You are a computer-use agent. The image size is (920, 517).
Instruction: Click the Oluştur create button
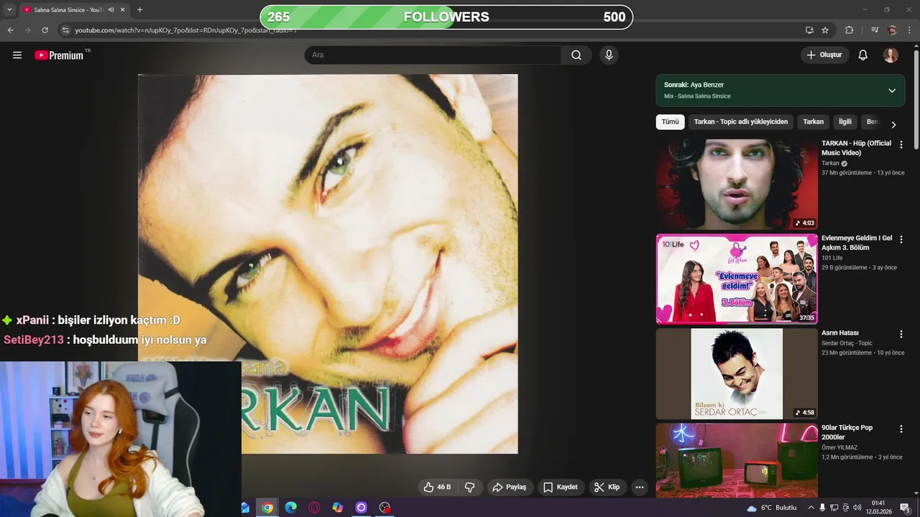825,55
